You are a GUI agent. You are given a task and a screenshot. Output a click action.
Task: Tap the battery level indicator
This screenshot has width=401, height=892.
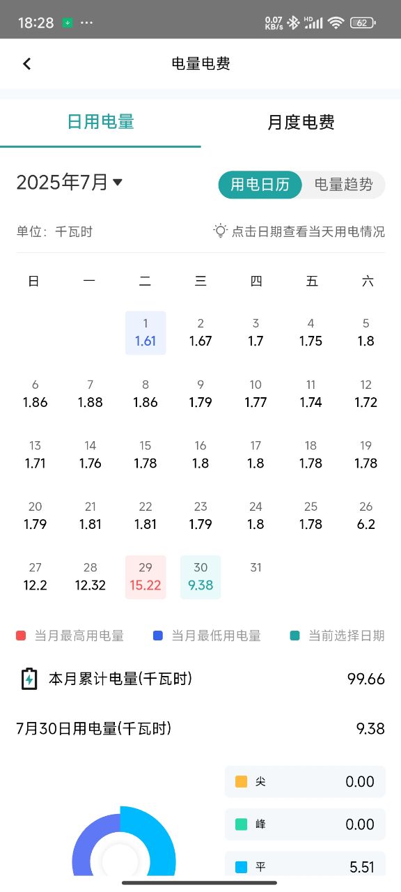point(363,23)
